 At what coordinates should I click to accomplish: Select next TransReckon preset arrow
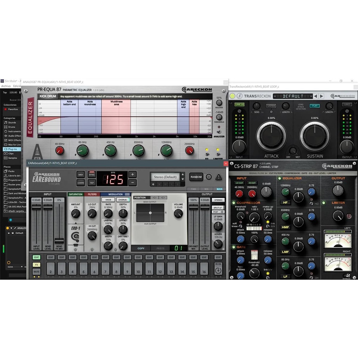322,96
